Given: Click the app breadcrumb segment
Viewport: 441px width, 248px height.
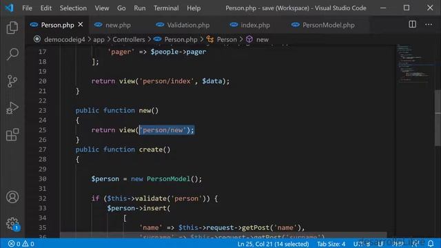Looking at the screenshot, I should click(x=99, y=39).
